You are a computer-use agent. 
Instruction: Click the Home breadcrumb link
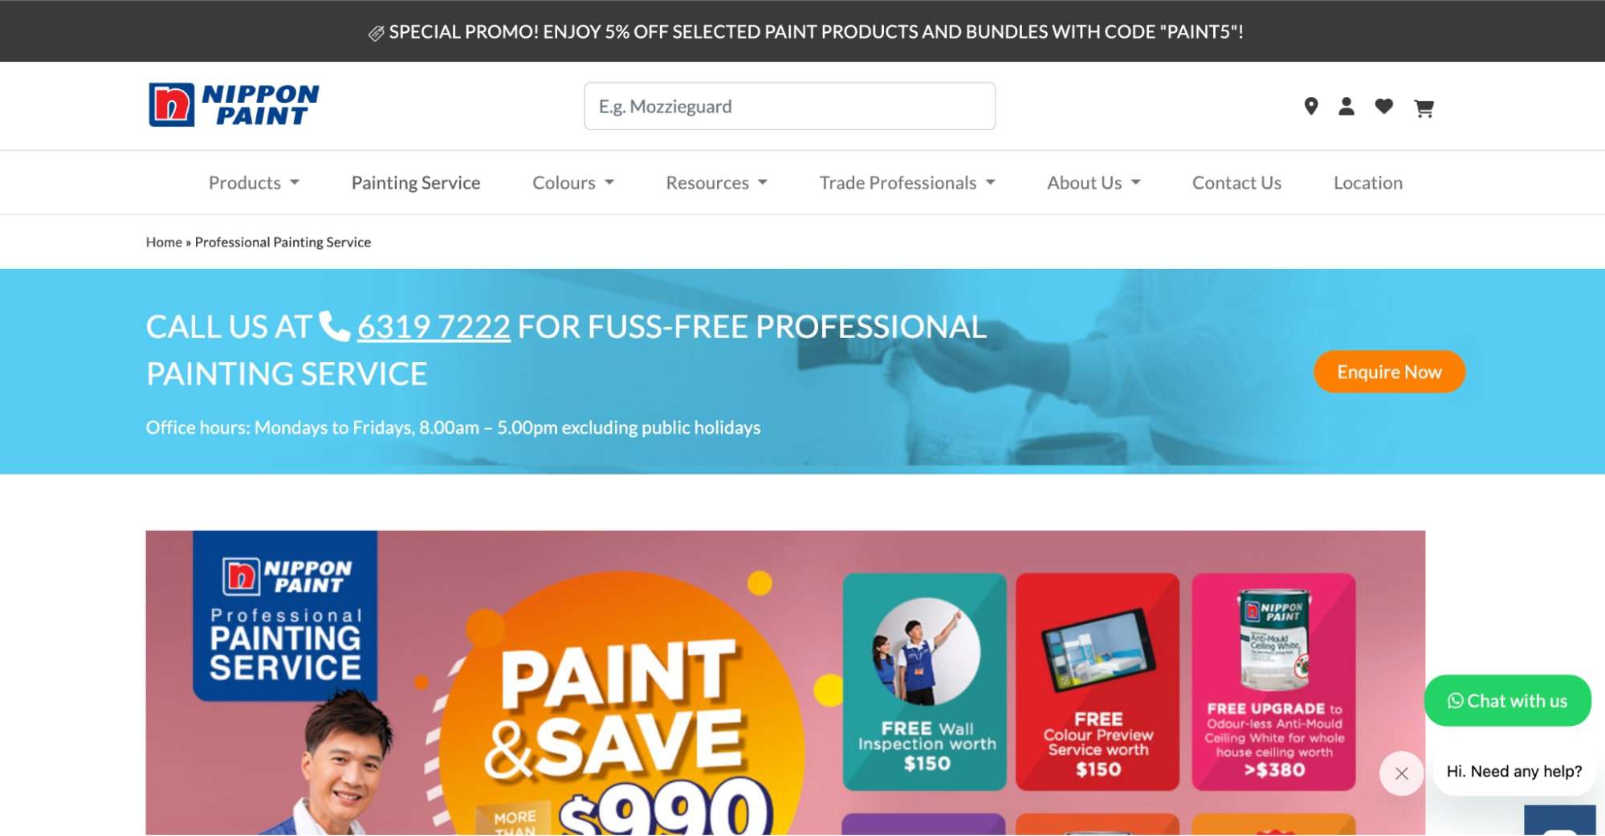click(164, 242)
